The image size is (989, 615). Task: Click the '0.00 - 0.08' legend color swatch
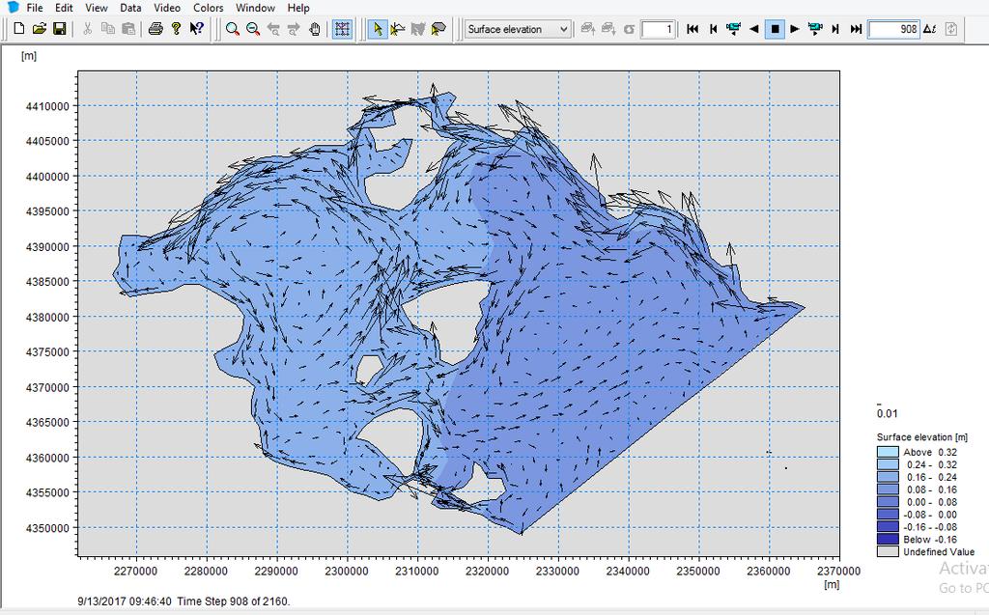(888, 502)
